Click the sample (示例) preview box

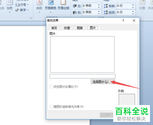pyautogui.click(x=127, y=100)
